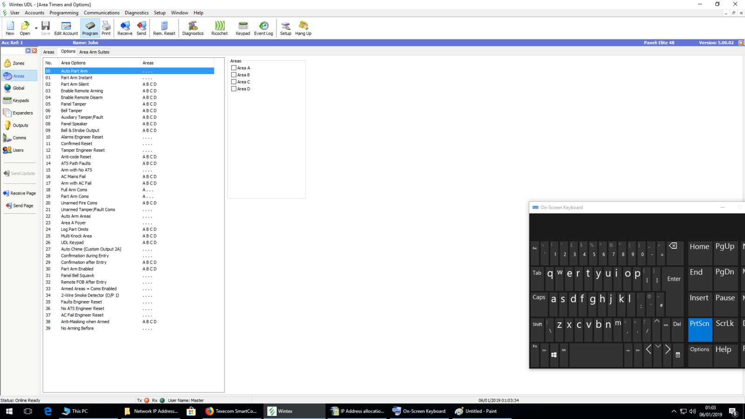This screenshot has height=419, width=745.
Task: Close account panel with the red X
Action: tap(741, 43)
